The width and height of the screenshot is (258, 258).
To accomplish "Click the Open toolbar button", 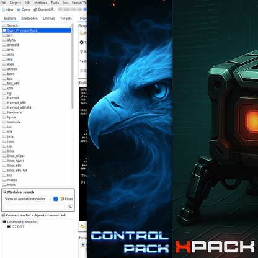I will [24, 9].
